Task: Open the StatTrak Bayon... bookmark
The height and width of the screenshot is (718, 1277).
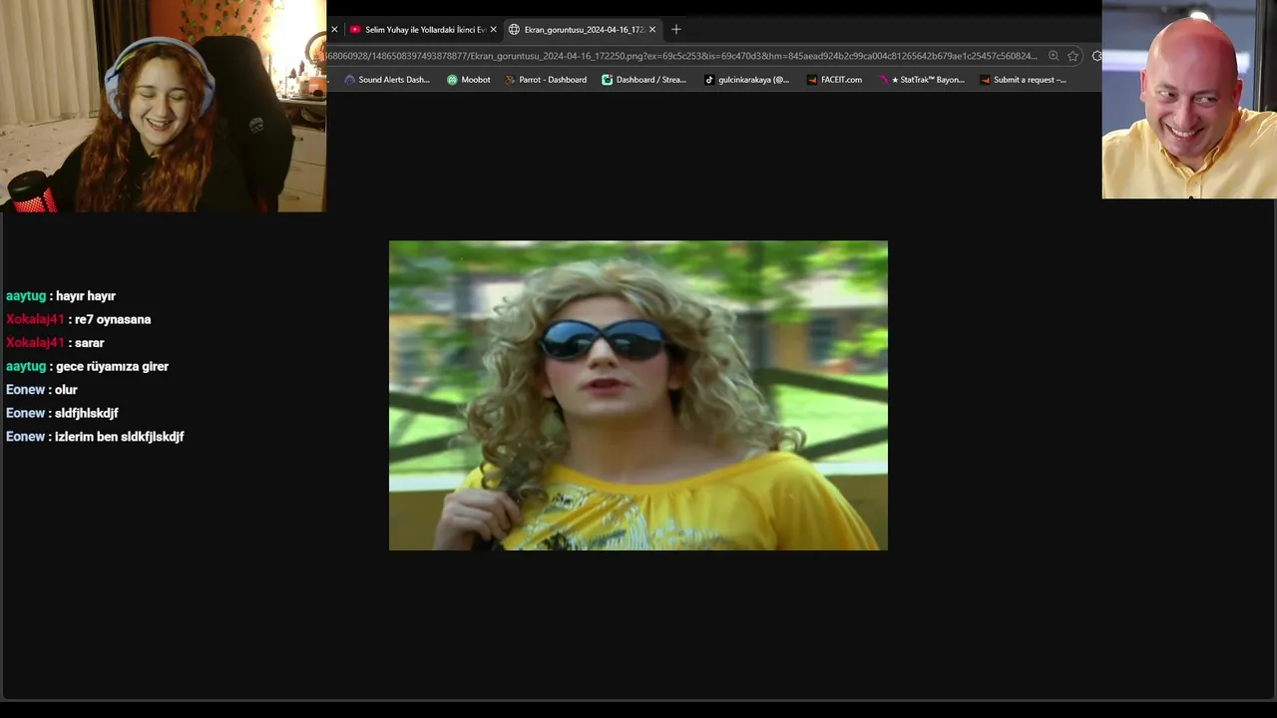Action: [921, 80]
